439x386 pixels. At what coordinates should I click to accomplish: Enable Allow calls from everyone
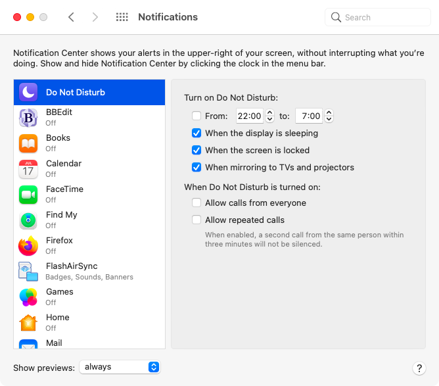click(196, 203)
